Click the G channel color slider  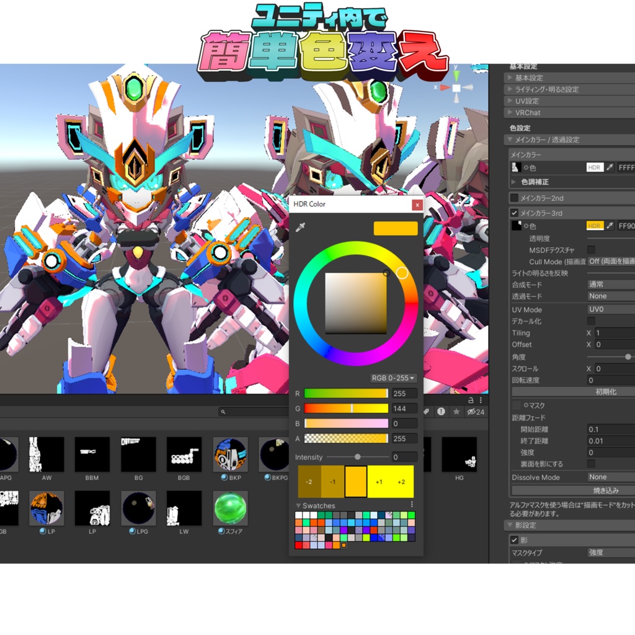click(346, 408)
